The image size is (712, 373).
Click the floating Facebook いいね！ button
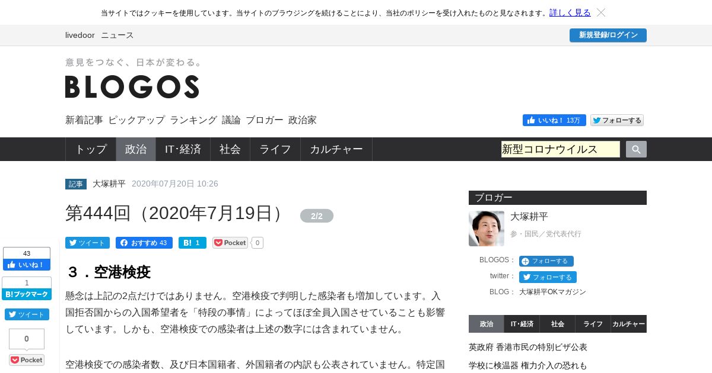pos(27,265)
